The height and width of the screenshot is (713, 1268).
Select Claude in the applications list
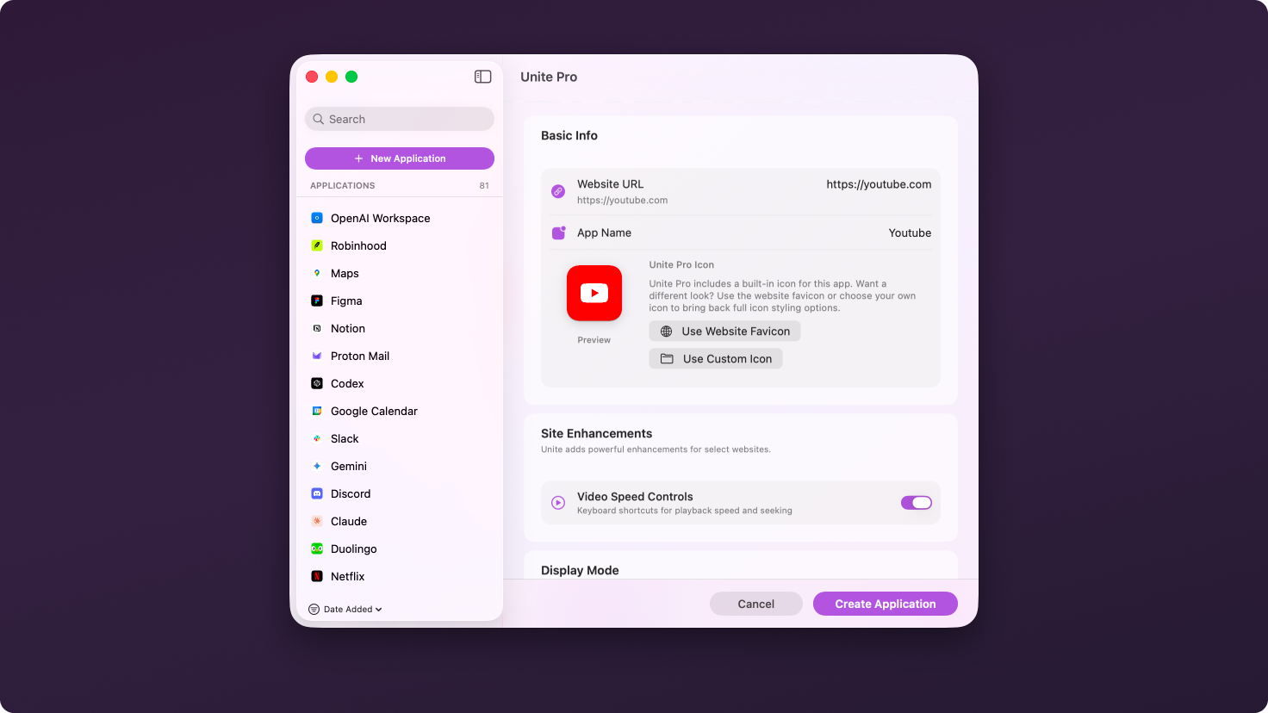click(x=400, y=521)
